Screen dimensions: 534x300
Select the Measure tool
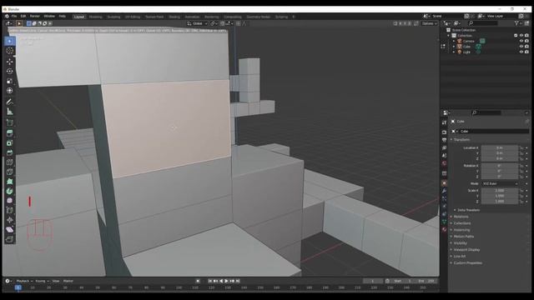tap(9, 112)
